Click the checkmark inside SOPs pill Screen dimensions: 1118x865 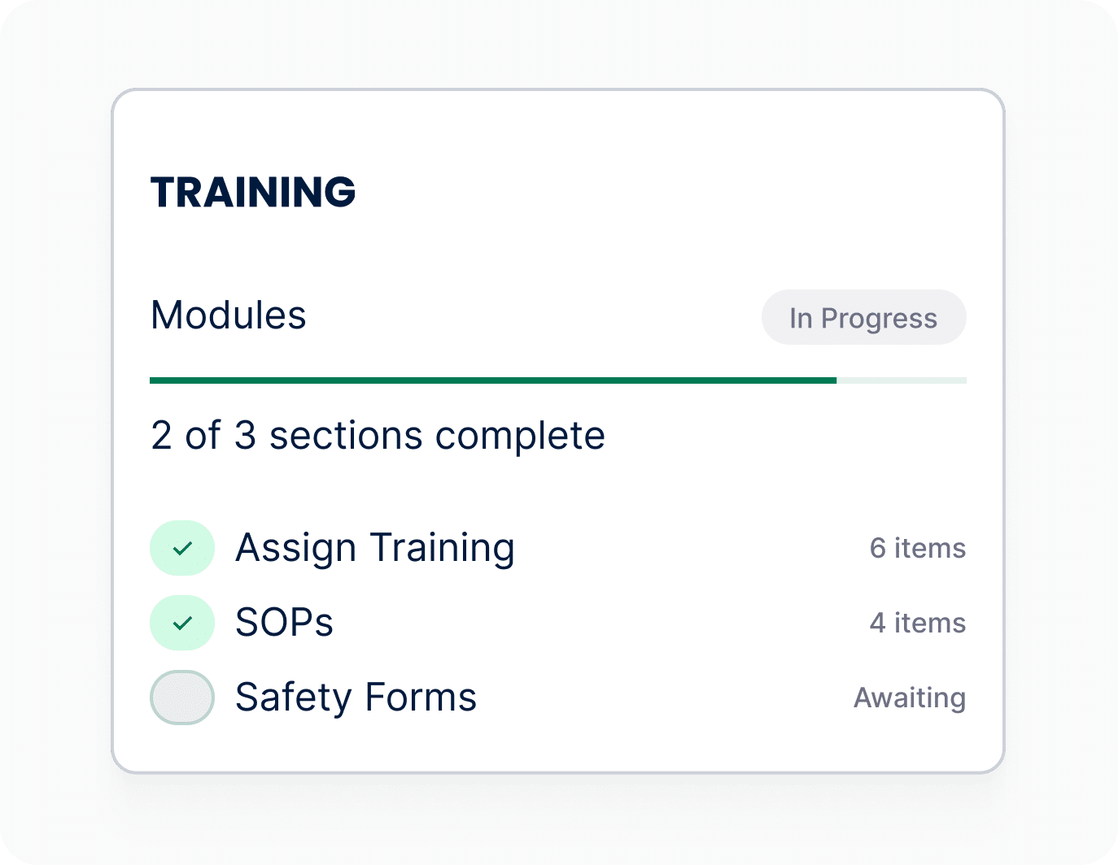click(182, 623)
